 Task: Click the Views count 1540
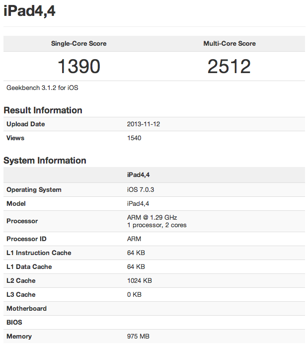[x=134, y=138]
